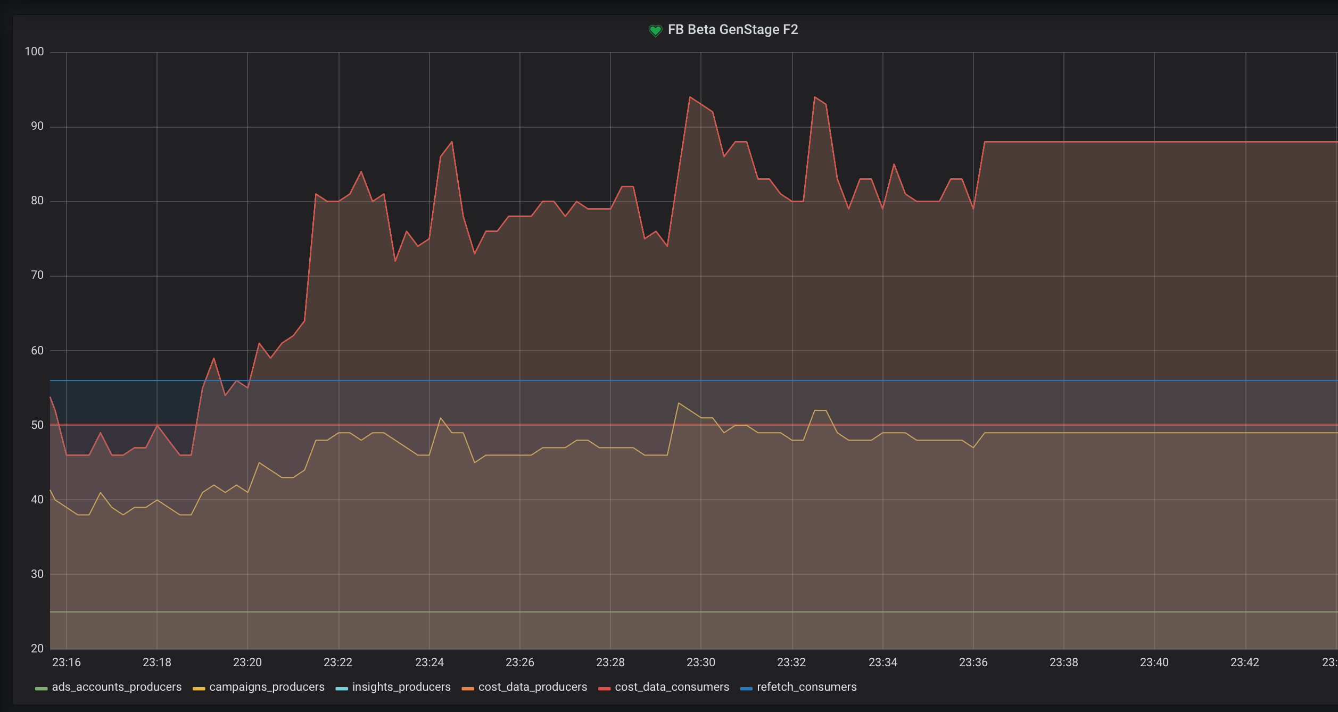1338x712 pixels.
Task: Click the 50 label on the y-axis
Action: point(37,425)
